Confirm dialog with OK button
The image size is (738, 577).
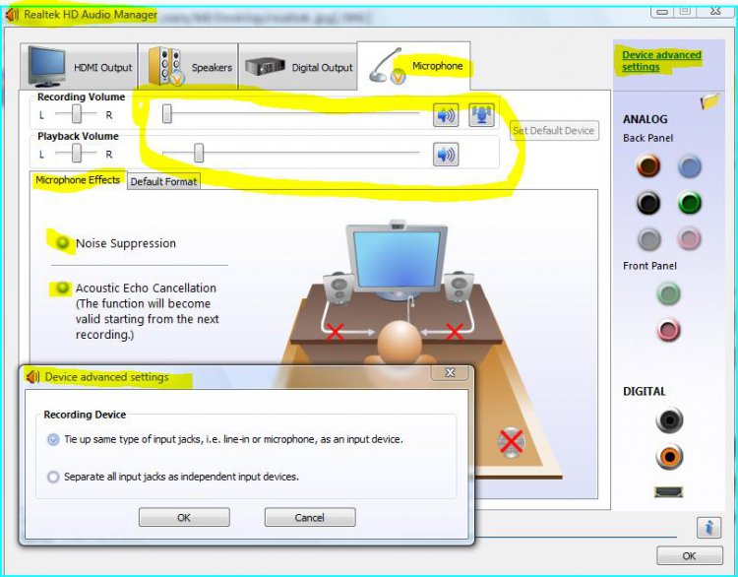click(x=184, y=517)
